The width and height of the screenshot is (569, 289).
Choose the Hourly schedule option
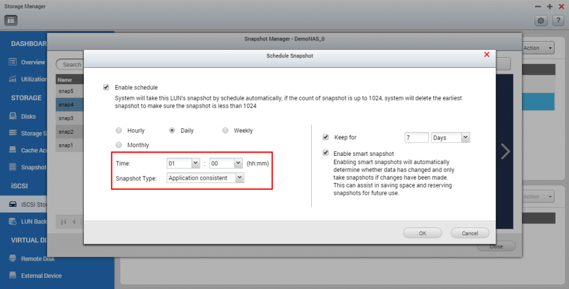click(x=118, y=130)
